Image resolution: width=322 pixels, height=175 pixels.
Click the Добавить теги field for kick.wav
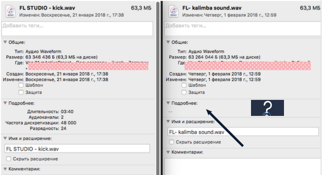click(x=77, y=29)
